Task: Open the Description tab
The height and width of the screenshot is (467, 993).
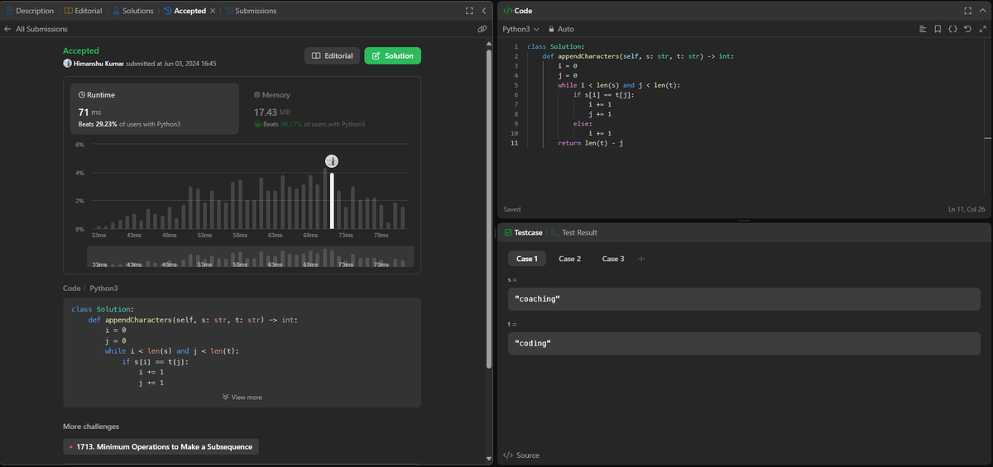Action: tap(30, 11)
